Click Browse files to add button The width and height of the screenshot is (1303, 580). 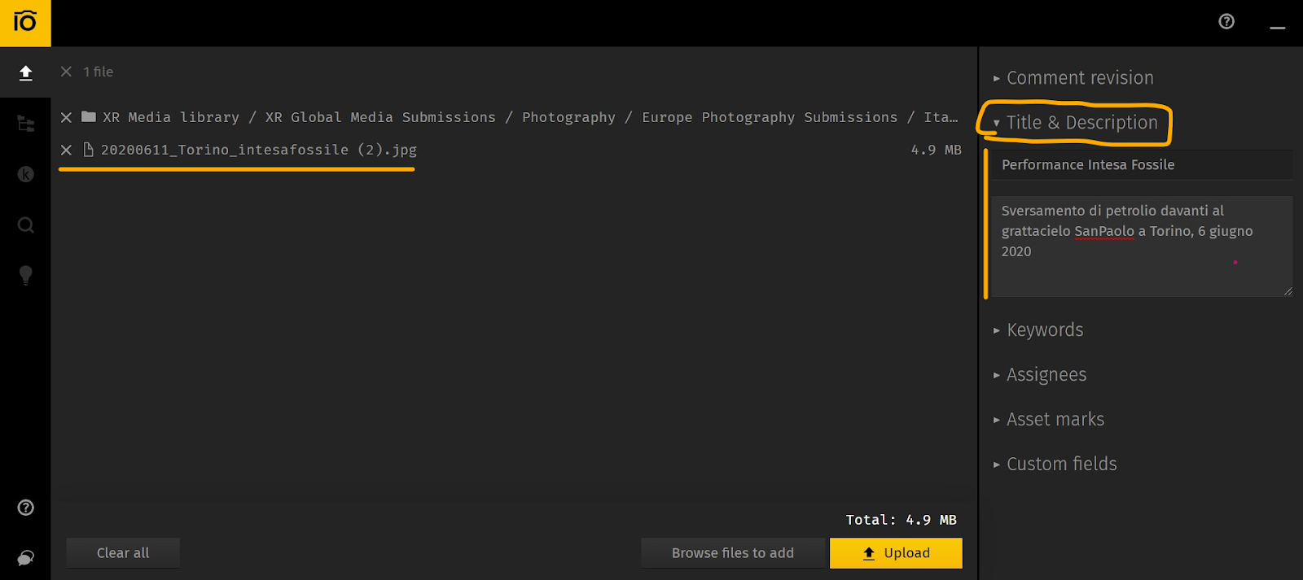(732, 553)
